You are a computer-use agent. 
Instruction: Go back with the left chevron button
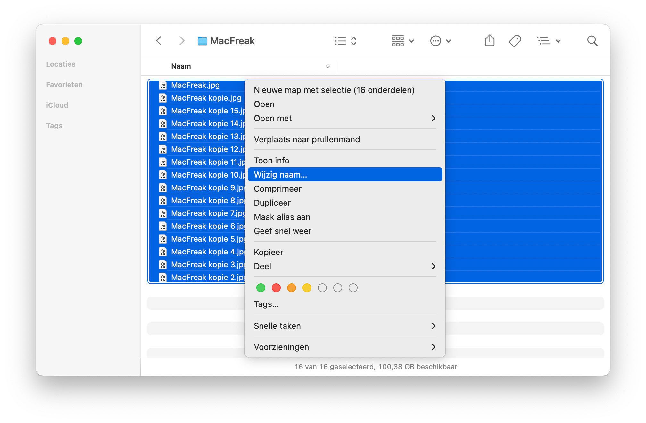pyautogui.click(x=159, y=41)
